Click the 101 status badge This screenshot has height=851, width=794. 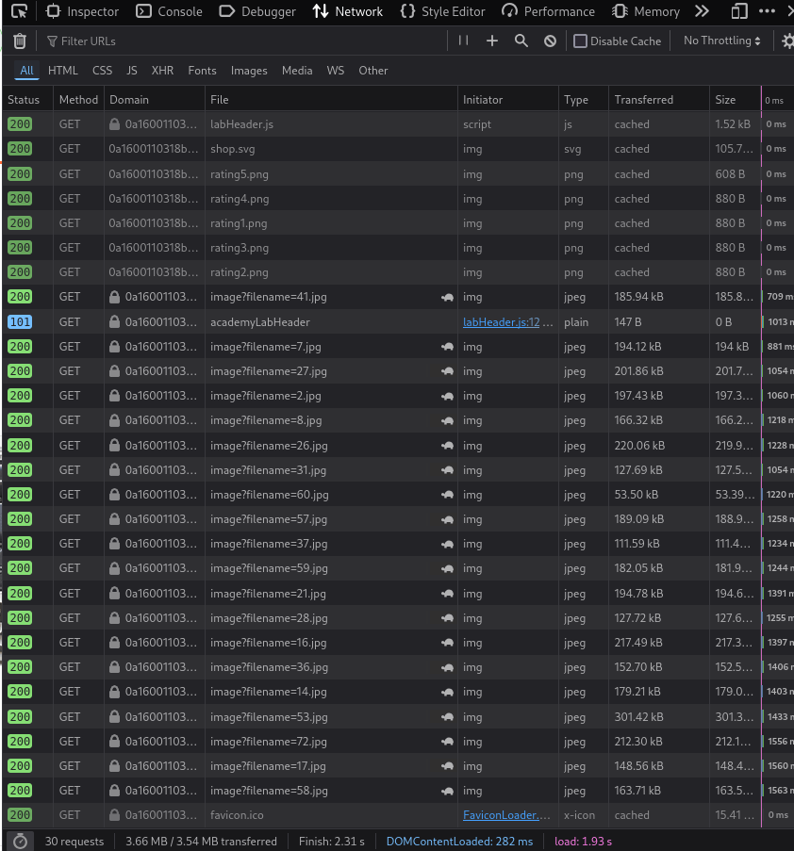[20, 322]
